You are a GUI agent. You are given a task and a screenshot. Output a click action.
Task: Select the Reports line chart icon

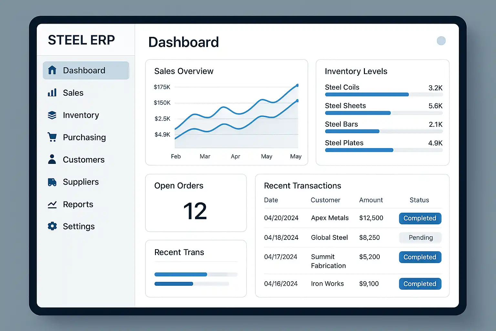[52, 204]
